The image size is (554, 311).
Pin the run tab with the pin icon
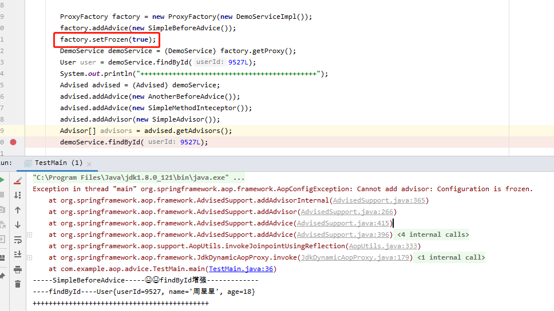click(2, 276)
